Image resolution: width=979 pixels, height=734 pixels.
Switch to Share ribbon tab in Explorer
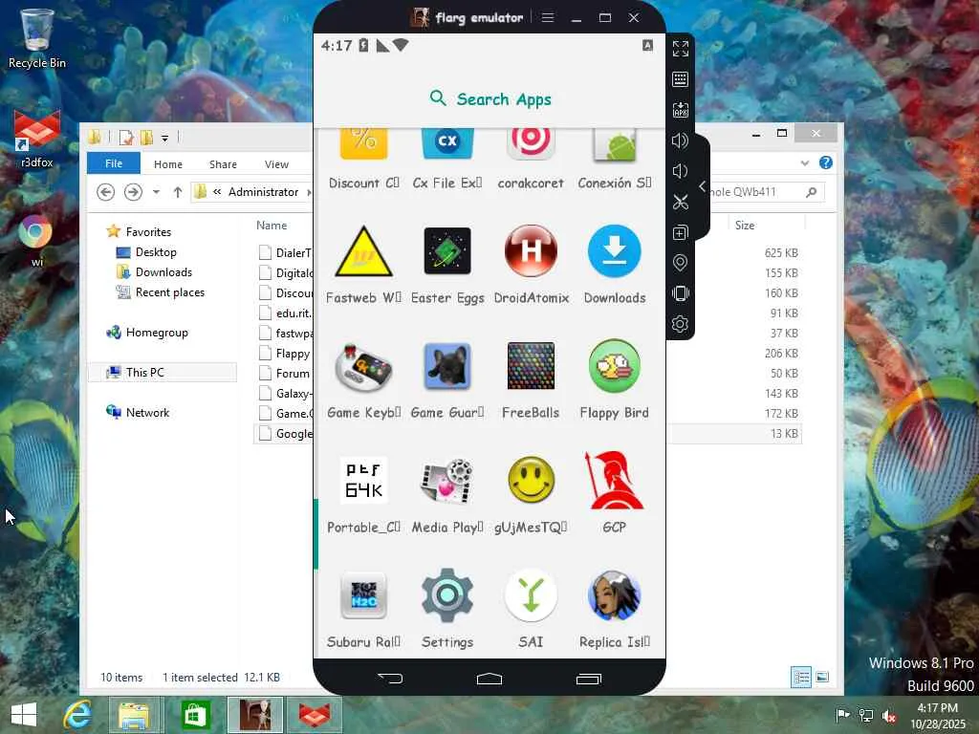(x=223, y=164)
